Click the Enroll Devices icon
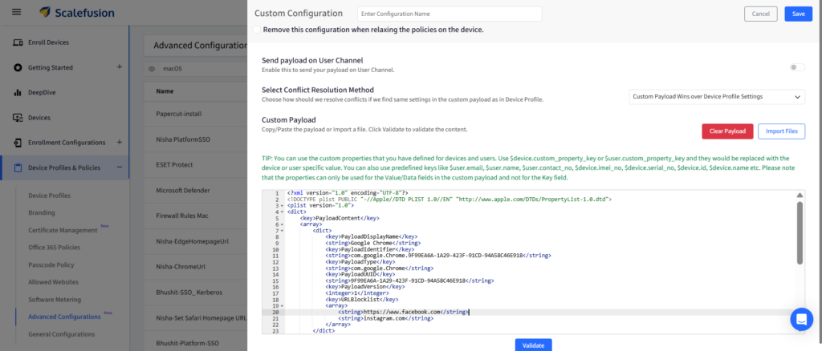The height and width of the screenshot is (351, 822). pos(18,42)
